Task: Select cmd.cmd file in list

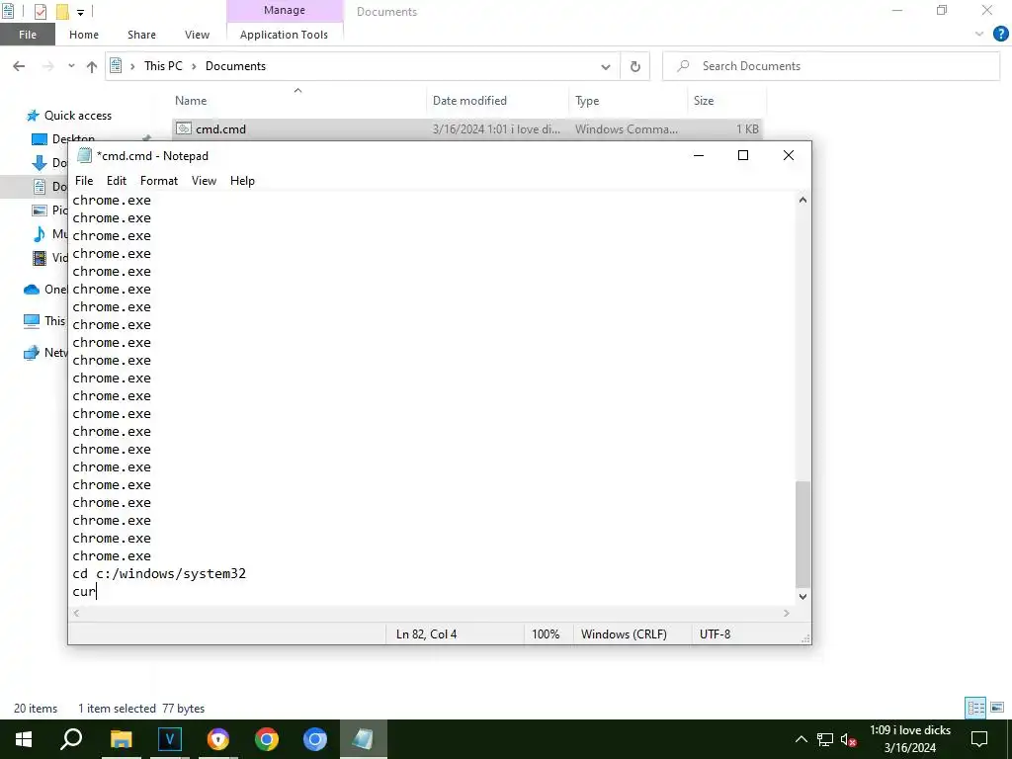Action: pos(467,129)
